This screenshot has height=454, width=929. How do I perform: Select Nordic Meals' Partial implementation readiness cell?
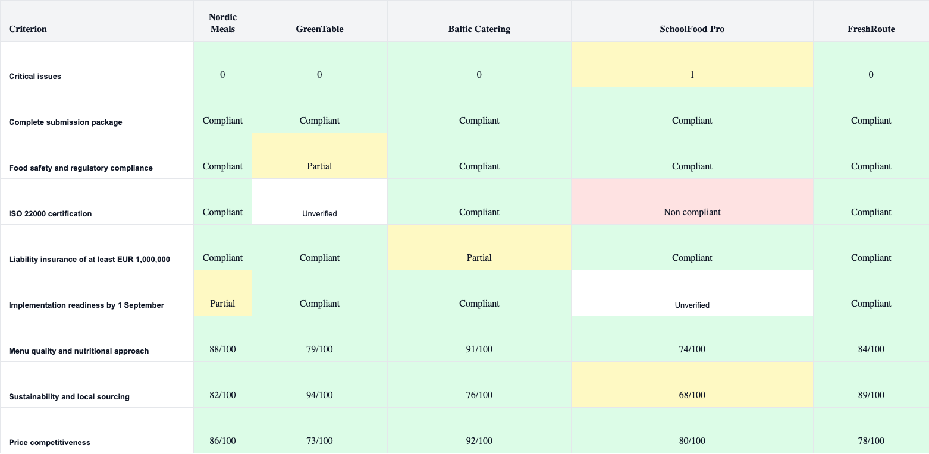pyautogui.click(x=223, y=293)
